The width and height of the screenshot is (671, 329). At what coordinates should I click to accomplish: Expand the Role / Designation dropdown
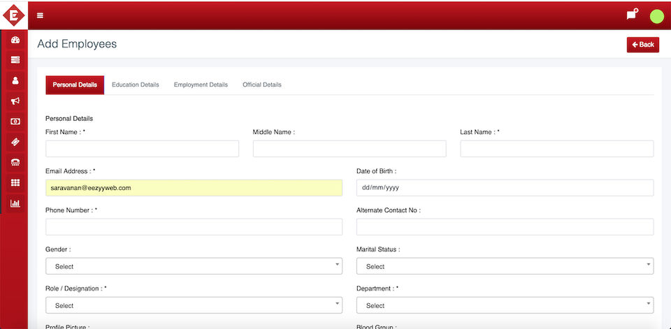click(x=194, y=305)
